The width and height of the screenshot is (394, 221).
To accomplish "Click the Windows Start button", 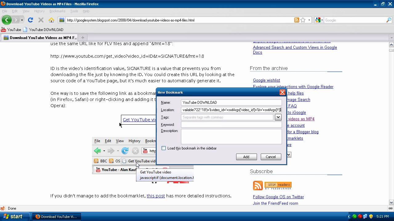I will (15, 216).
